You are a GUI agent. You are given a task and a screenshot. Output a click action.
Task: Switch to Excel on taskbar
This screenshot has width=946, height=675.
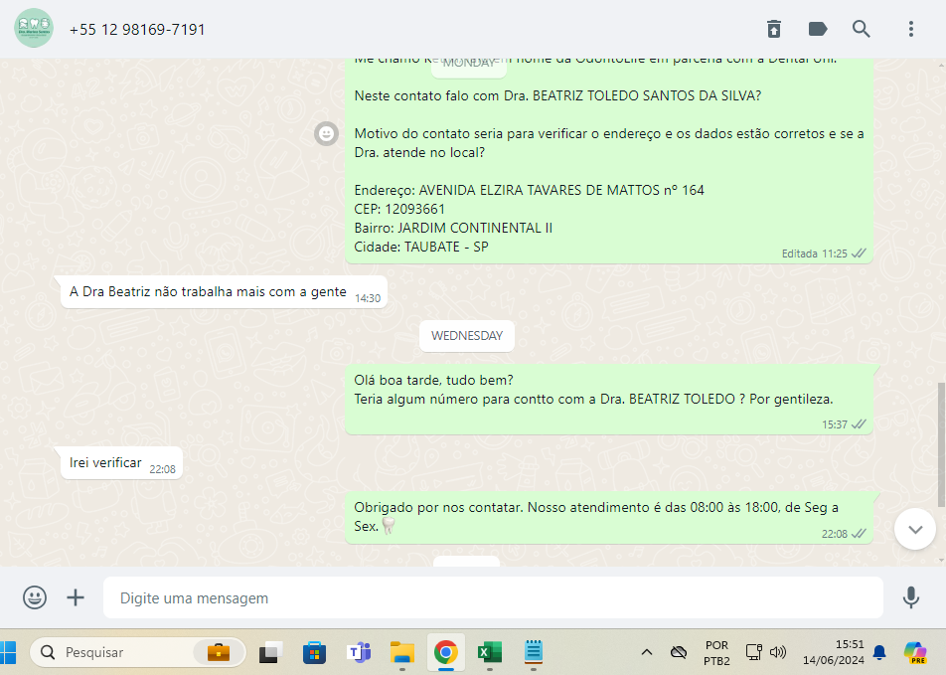489,652
